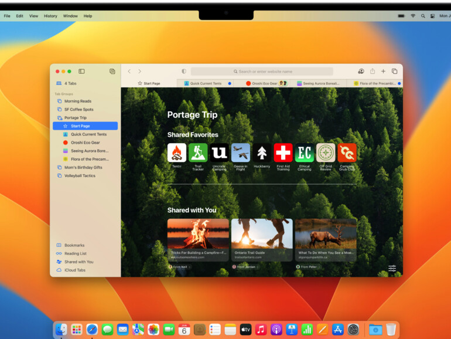This screenshot has width=451, height=339.
Task: Open the History menu
Action: click(x=50, y=16)
